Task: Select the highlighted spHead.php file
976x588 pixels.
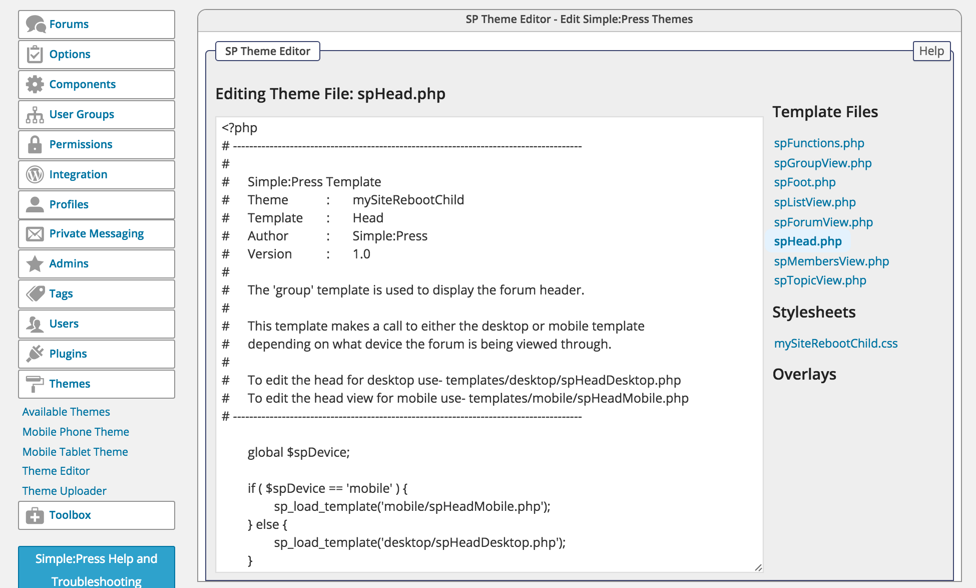Action: (x=808, y=241)
